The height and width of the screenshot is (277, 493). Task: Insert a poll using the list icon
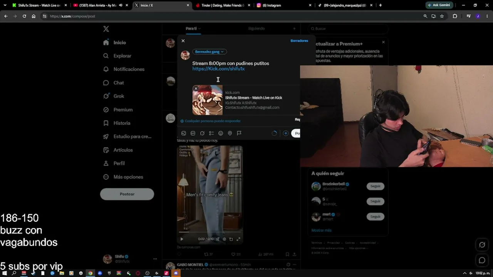coord(211,133)
